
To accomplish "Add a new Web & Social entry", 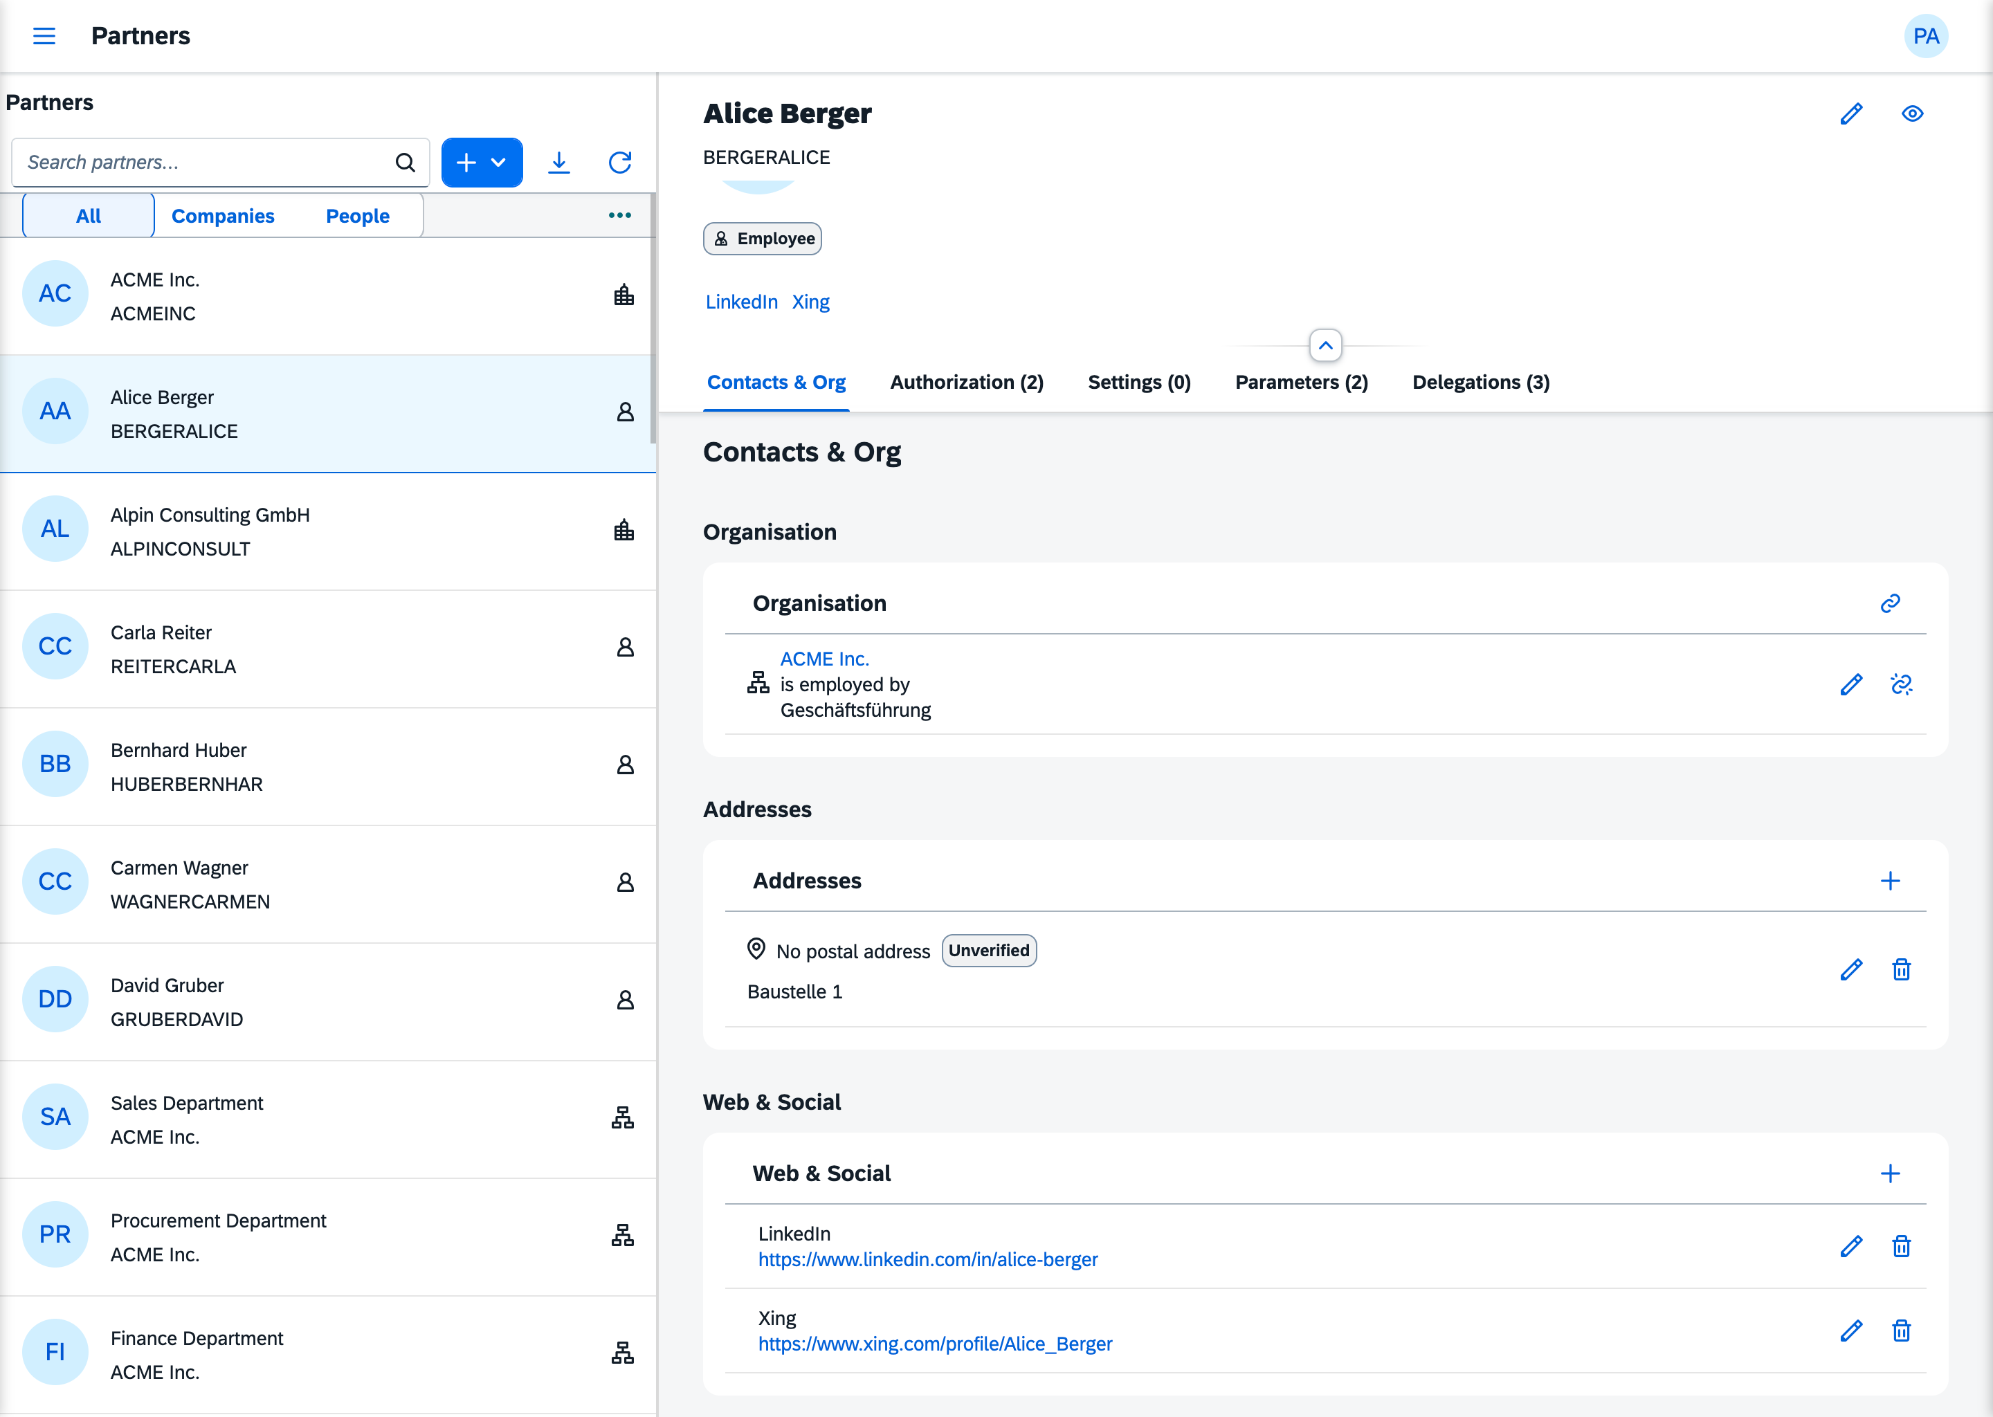I will pos(1890,1173).
